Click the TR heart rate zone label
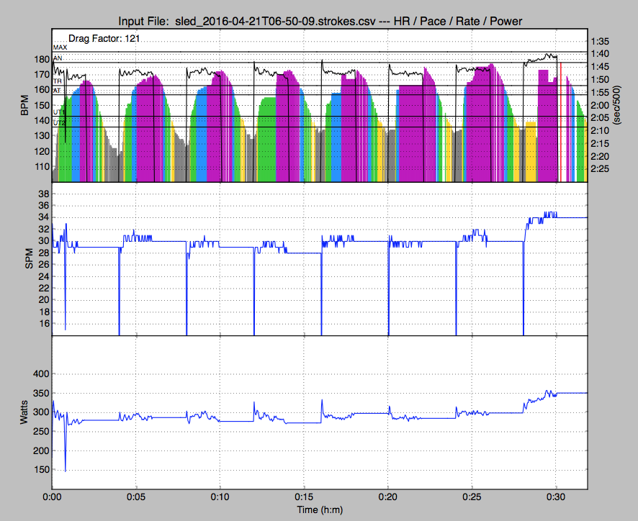 (x=58, y=81)
